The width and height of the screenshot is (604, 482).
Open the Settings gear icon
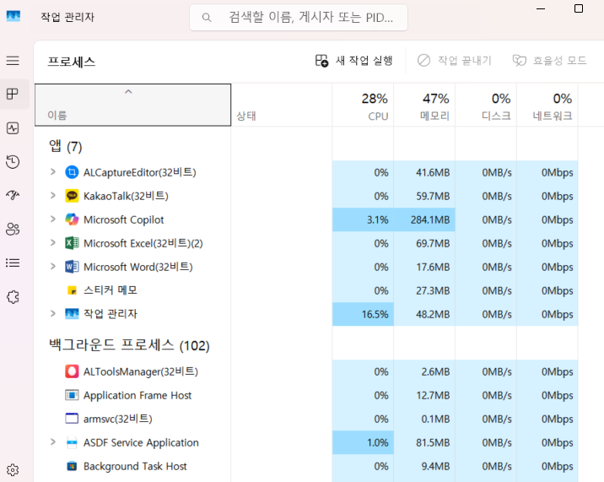(x=13, y=470)
